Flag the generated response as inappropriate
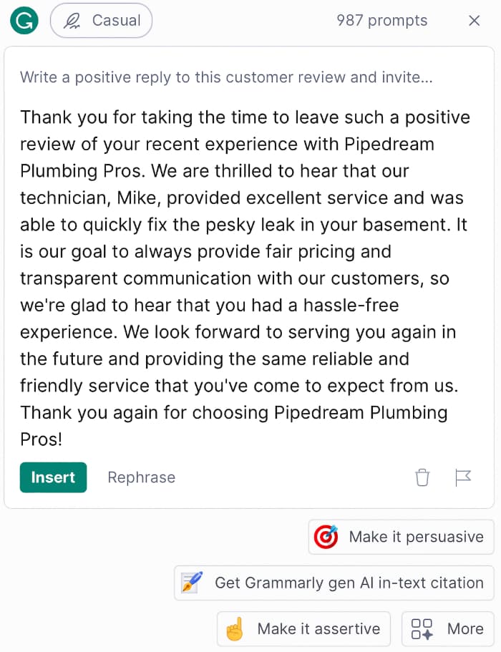Image resolution: width=501 pixels, height=652 pixels. click(x=463, y=477)
